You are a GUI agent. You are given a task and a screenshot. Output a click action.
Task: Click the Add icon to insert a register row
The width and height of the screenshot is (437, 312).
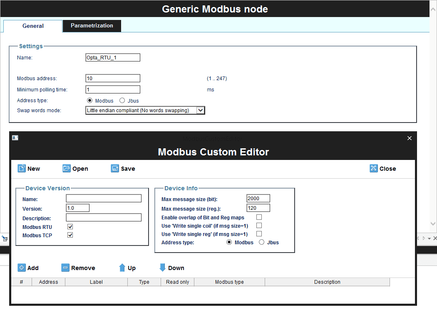tap(21, 268)
